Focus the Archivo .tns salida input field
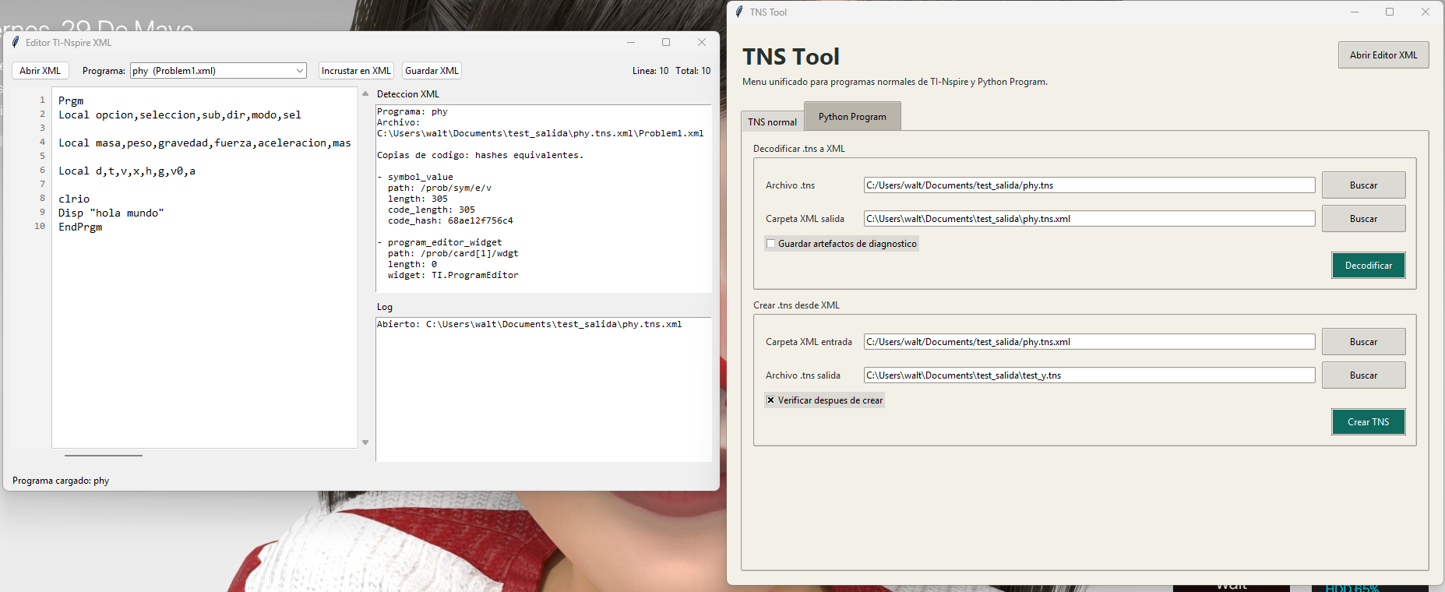Screen dimensions: 1445x592 pyautogui.click(x=1089, y=375)
